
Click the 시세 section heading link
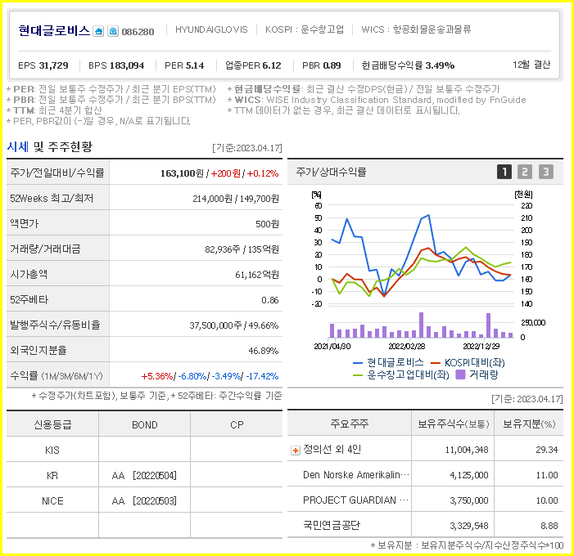pyautogui.click(x=17, y=147)
